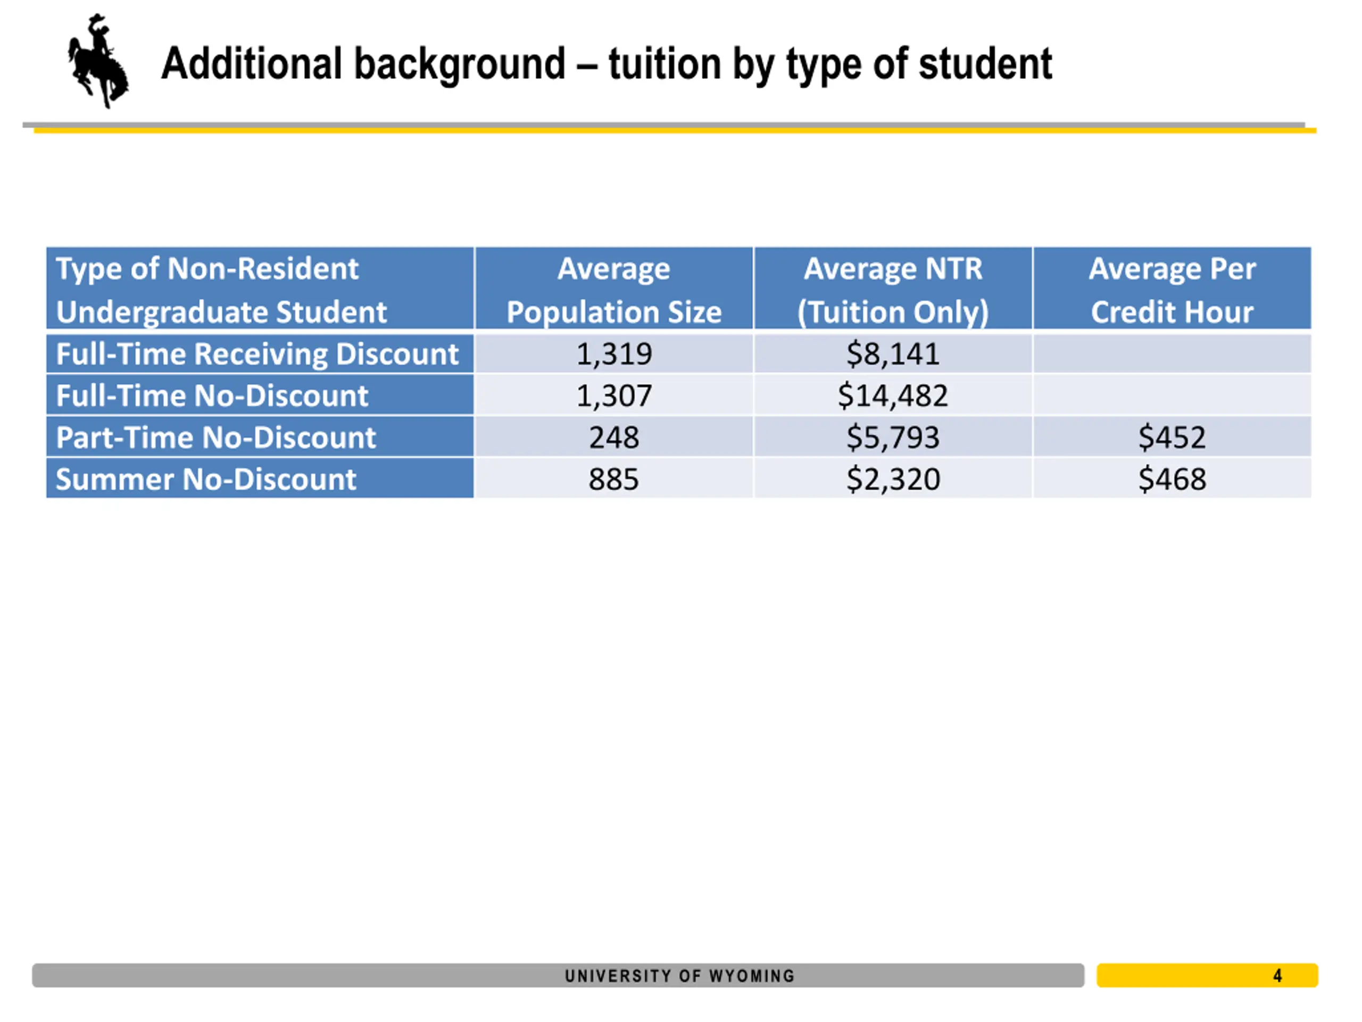Click the population value 1,319

tap(614, 354)
